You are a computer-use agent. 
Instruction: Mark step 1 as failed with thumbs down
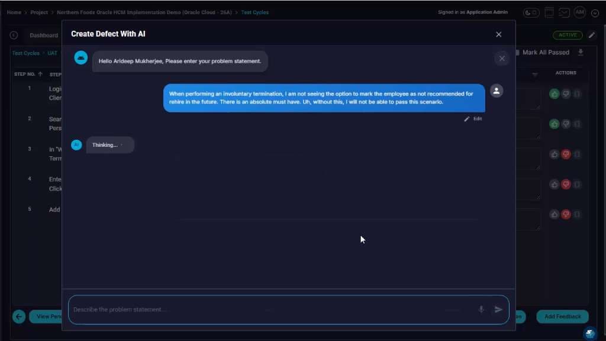[x=566, y=94]
